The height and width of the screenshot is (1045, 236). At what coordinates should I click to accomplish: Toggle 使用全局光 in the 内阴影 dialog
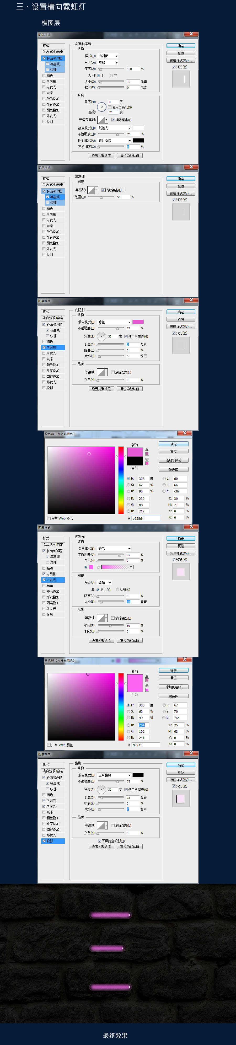(x=126, y=336)
